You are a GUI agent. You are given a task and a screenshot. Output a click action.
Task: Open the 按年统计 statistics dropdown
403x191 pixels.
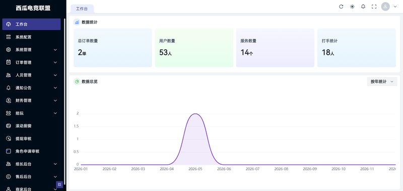[382, 82]
